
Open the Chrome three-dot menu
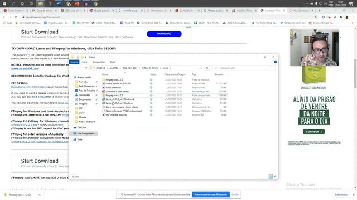(x=353, y=17)
